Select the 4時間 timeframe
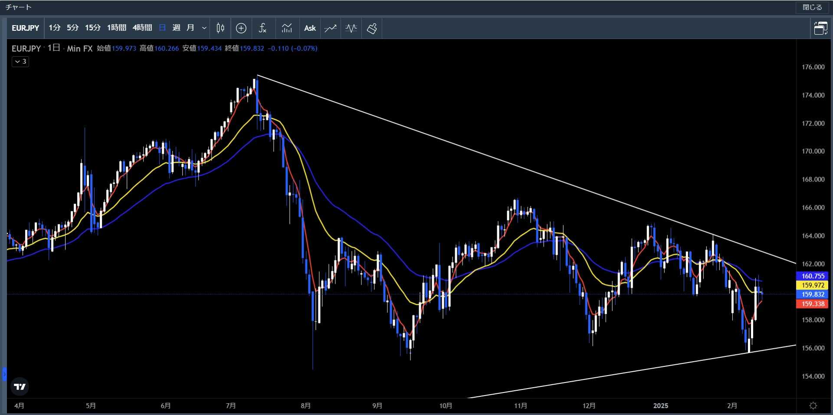Screen dimensions: 833x415 tap(142, 28)
